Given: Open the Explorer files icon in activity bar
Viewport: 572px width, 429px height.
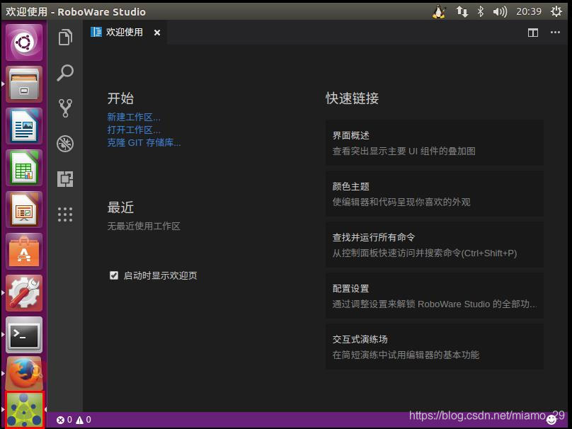Looking at the screenshot, I should coord(65,38).
